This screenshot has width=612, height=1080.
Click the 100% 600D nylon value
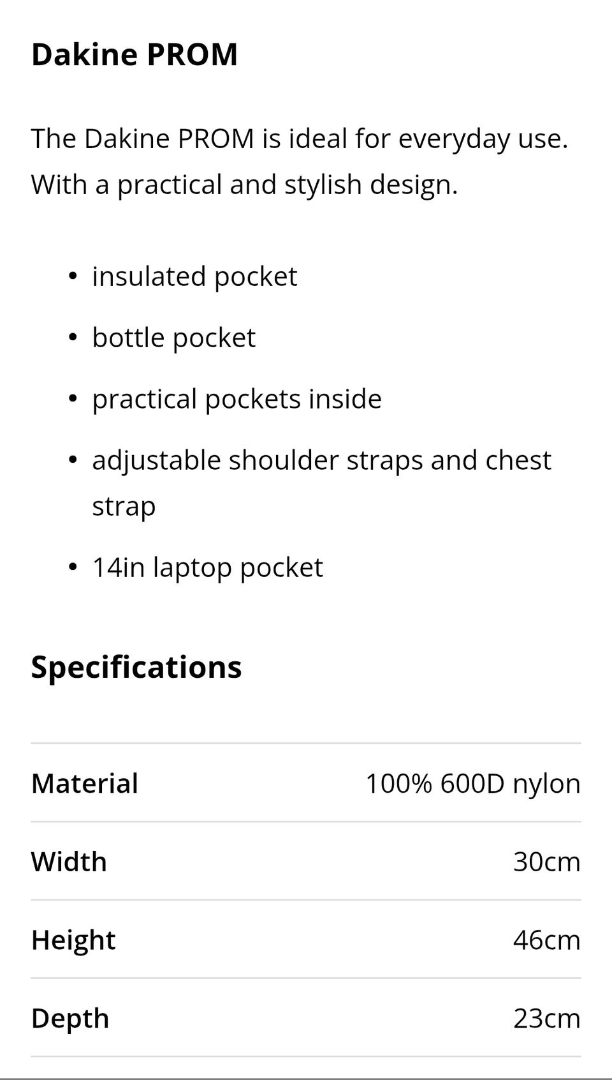click(x=473, y=784)
